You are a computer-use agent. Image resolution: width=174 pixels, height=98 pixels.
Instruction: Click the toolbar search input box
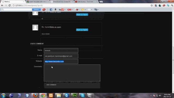(x=17, y=10)
